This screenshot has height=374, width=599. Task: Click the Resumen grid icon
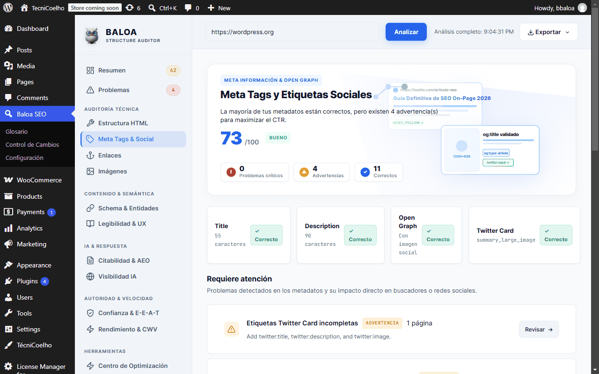90,70
